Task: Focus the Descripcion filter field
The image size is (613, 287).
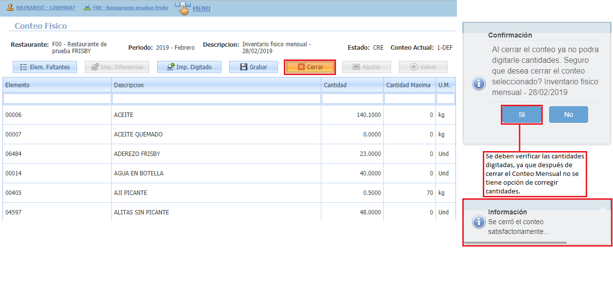Action: click(216, 99)
